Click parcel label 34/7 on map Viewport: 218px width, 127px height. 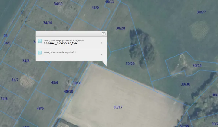(x=15, y=80)
